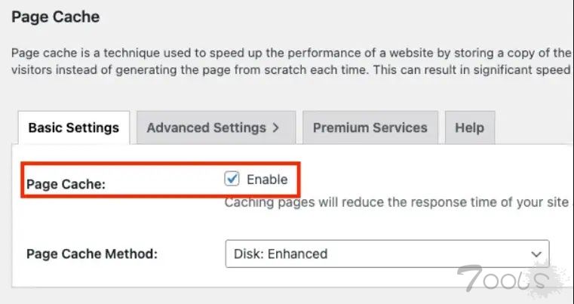Click the Page Cache section heading
The image size is (574, 304).
(x=55, y=16)
